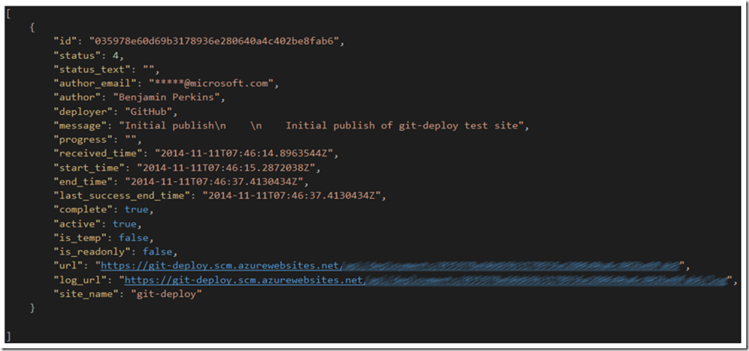Select the "status" key text
The width and height of the screenshot is (749, 351).
point(77,55)
